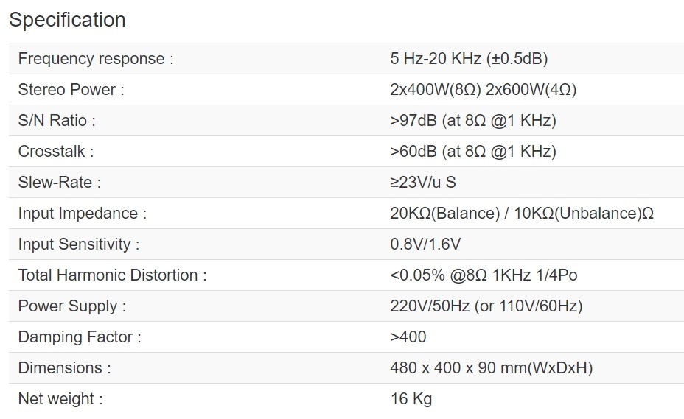Select the >60dB crosstalk value
This screenshot has height=419, width=684.
pyautogui.click(x=473, y=152)
